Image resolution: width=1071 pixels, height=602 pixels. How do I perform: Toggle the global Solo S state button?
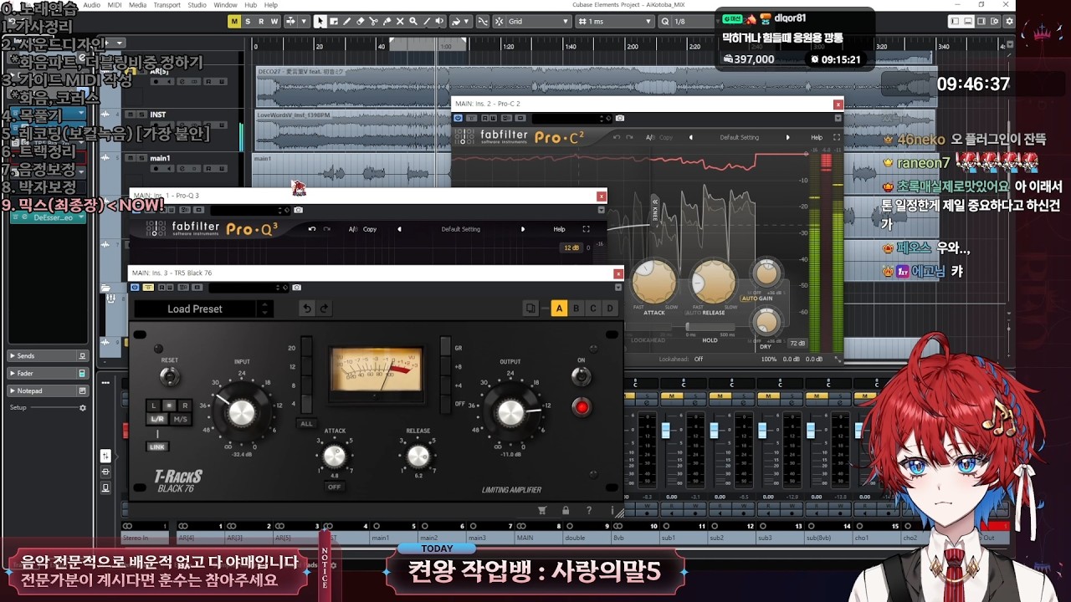pos(248,21)
